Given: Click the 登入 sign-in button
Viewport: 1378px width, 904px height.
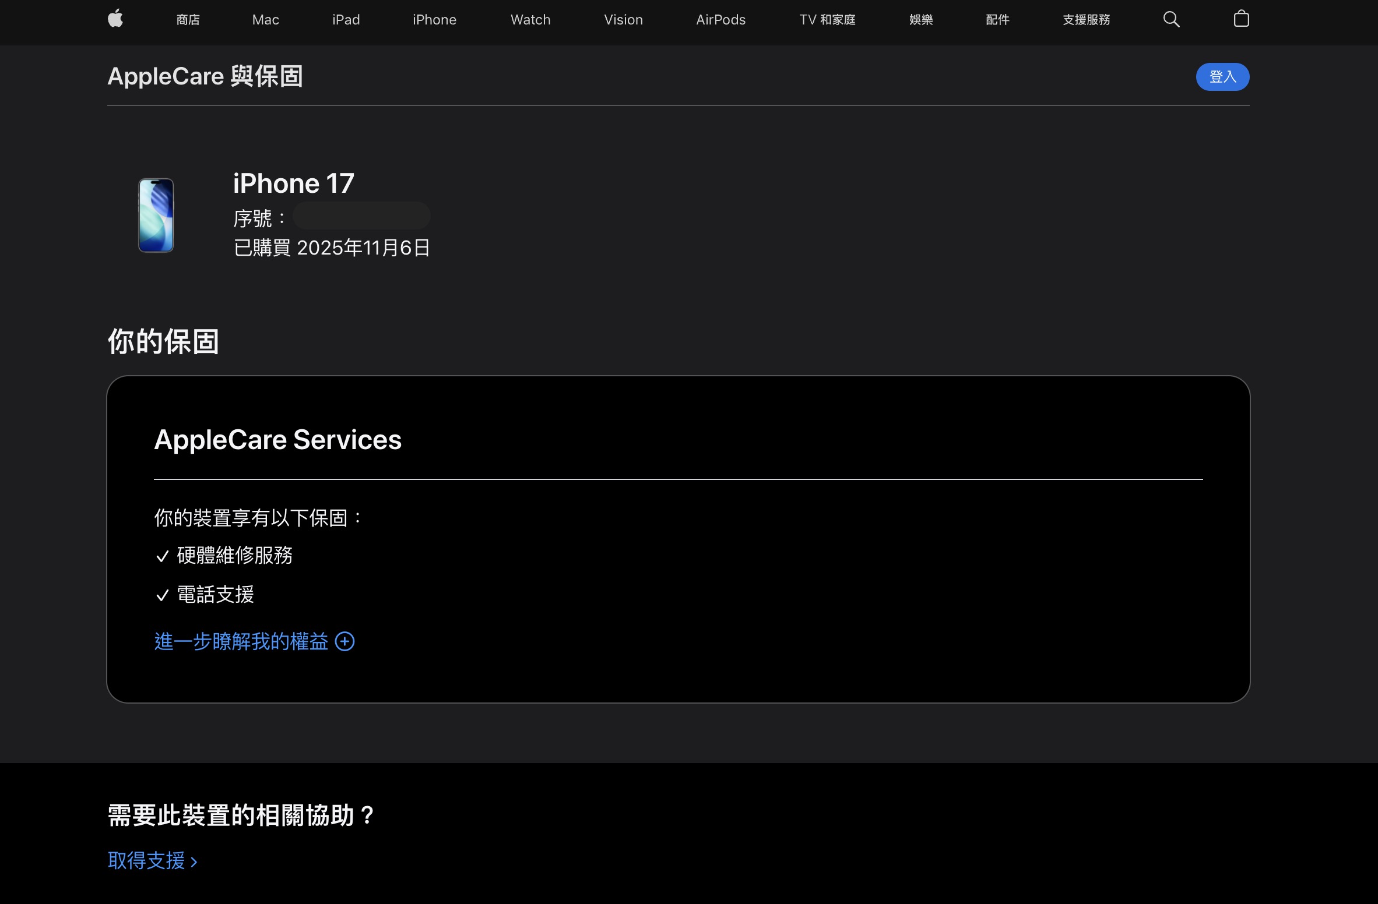Looking at the screenshot, I should [1222, 76].
